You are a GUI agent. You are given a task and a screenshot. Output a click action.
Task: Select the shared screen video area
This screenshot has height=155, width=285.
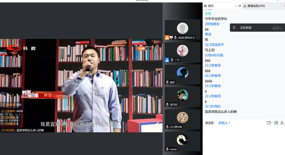pyautogui.click(x=81, y=85)
